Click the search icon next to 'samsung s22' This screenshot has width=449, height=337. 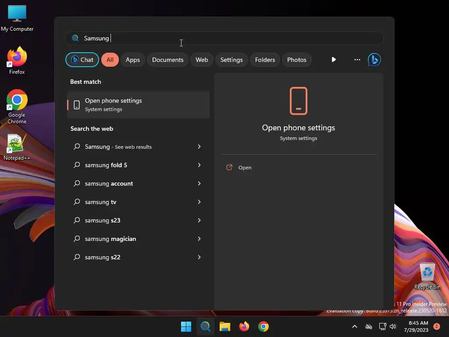coord(77,257)
